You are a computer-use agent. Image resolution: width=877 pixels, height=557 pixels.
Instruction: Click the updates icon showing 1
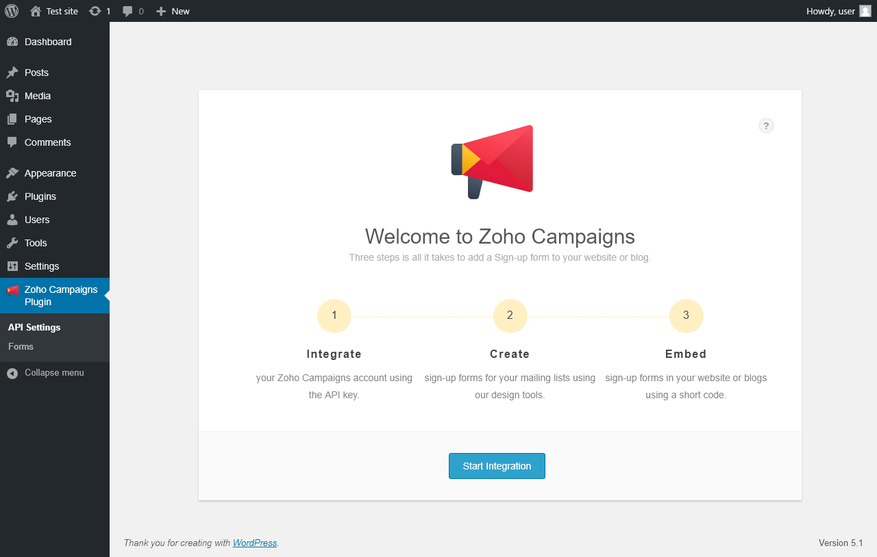95,11
